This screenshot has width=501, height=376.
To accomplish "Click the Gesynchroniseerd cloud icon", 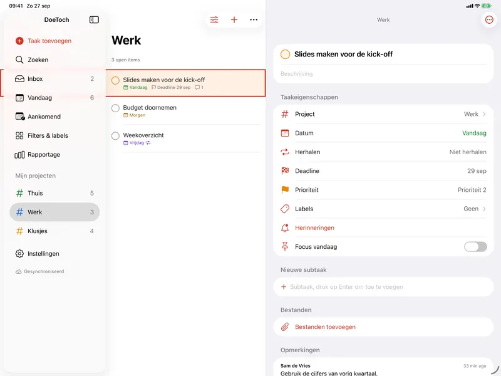I will (19, 271).
